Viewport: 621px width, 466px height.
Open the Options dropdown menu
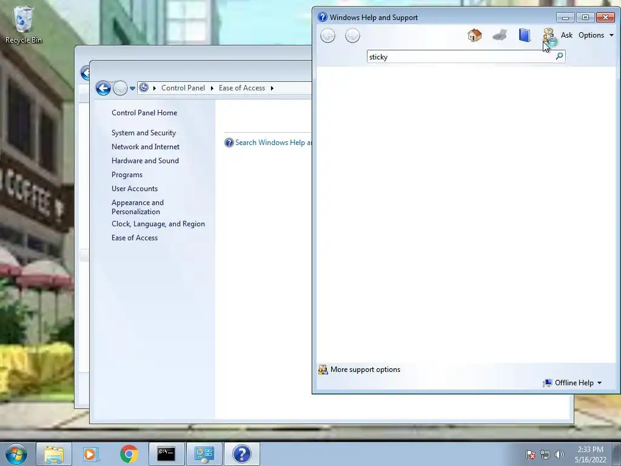596,35
